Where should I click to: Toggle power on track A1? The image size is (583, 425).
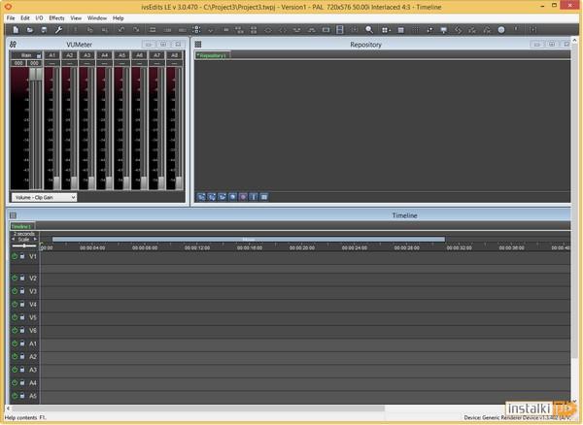point(15,343)
